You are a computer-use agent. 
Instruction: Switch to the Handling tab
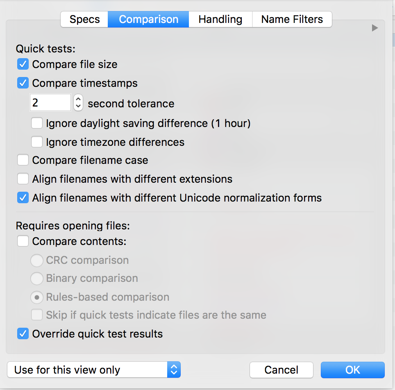coord(220,19)
